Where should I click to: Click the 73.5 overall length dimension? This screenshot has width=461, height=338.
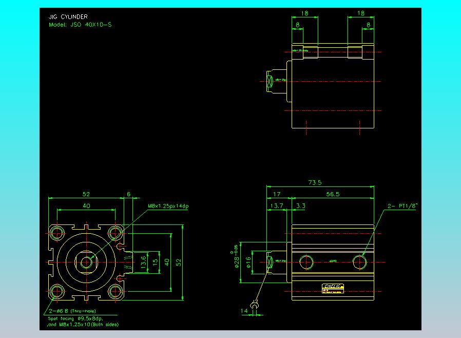point(315,182)
